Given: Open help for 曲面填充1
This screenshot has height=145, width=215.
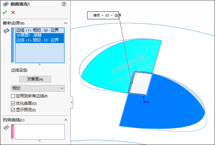Looking at the screenshot, I should (64, 4).
